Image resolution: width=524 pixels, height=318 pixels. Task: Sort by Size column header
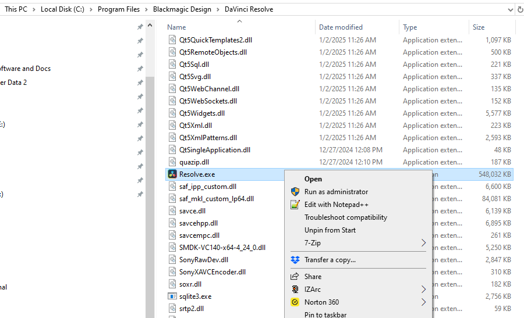478,27
